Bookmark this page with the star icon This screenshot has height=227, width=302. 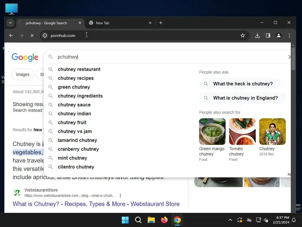(243, 35)
